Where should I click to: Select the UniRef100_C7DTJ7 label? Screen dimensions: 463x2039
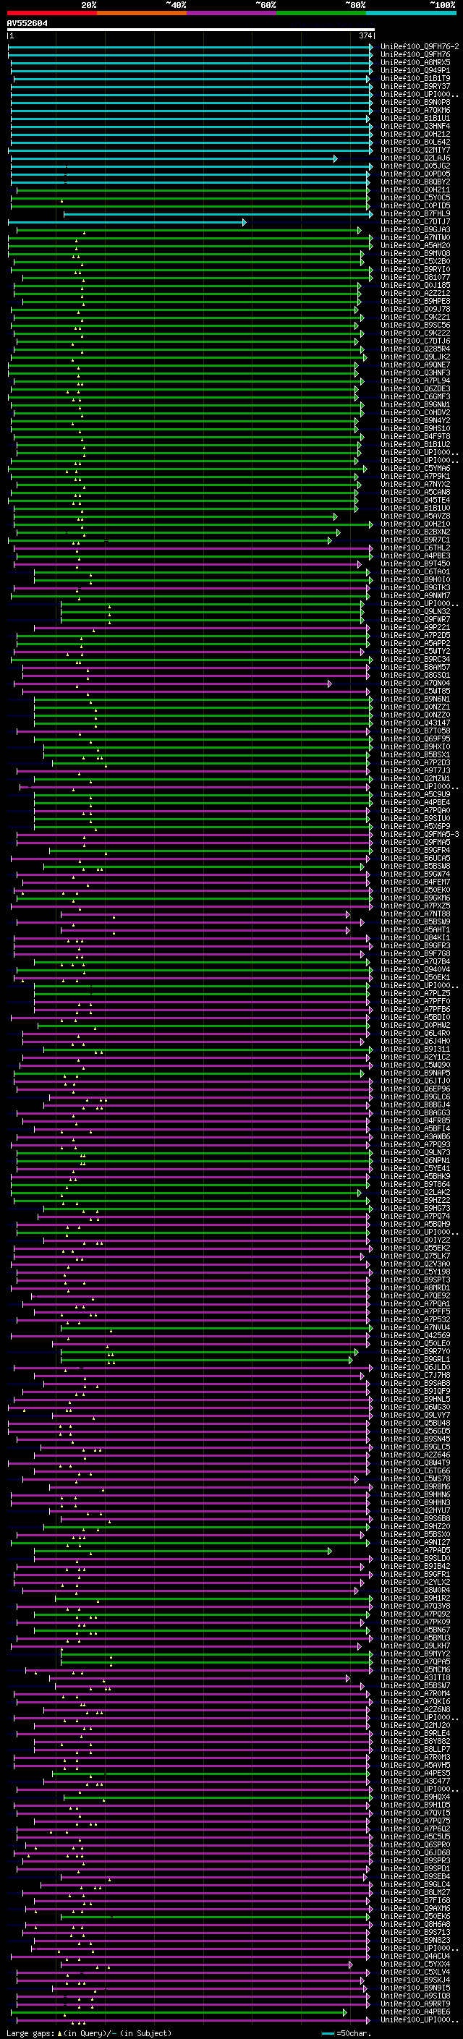(x=415, y=223)
